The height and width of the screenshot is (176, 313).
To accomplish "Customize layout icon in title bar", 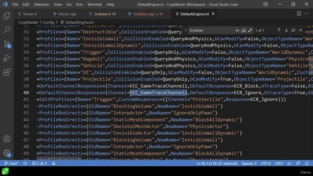I will (265, 4).
